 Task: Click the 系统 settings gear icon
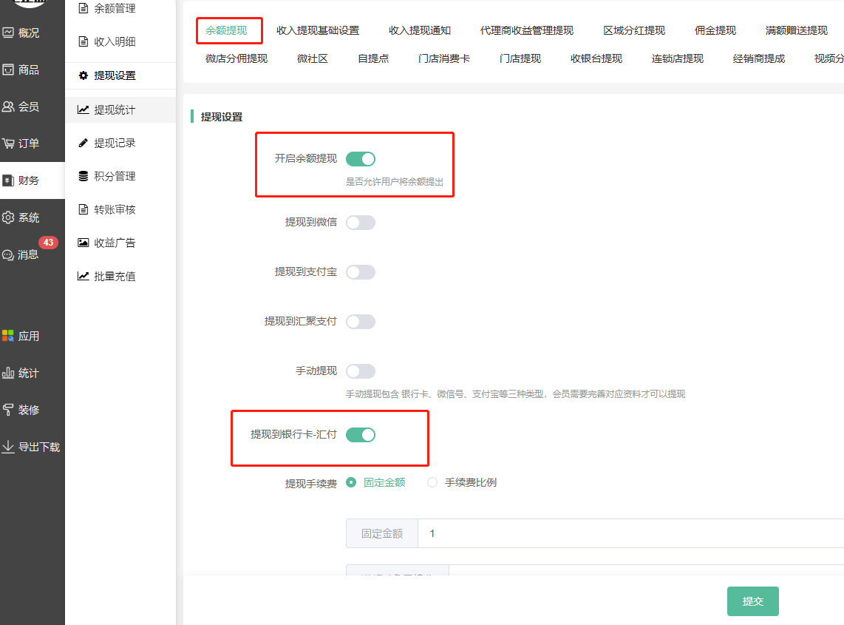click(x=8, y=217)
